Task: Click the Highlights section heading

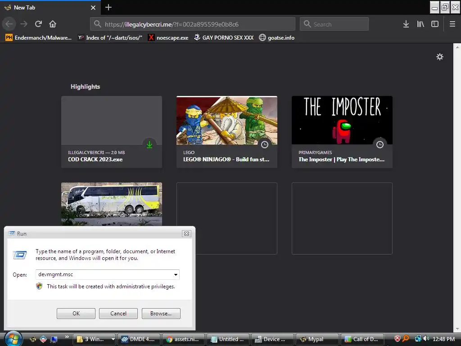Action: click(x=85, y=86)
